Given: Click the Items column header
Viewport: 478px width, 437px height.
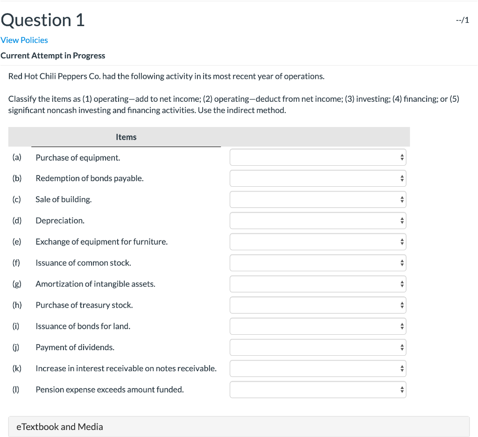Looking at the screenshot, I should click(126, 137).
